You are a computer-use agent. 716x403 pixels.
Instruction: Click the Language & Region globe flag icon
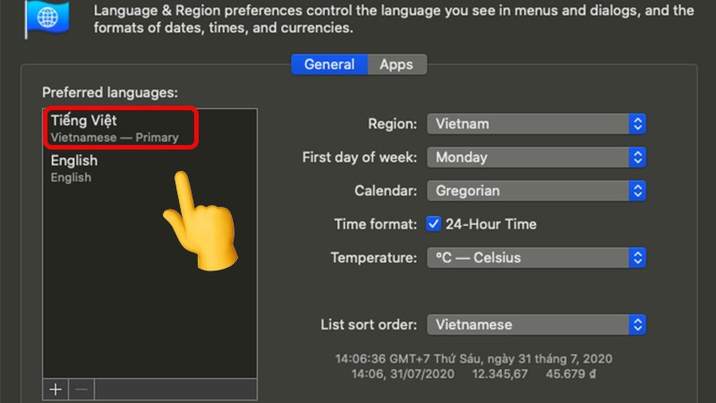47,19
